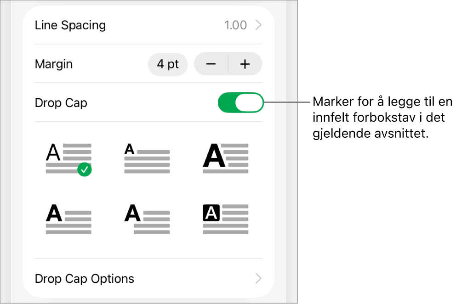
Task: Open the Drop Cap Options menu row
Action: (x=148, y=278)
